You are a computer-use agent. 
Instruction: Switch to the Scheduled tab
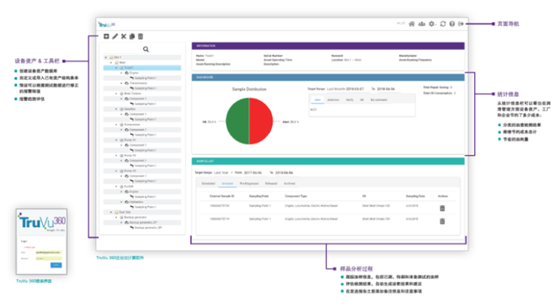(x=208, y=184)
